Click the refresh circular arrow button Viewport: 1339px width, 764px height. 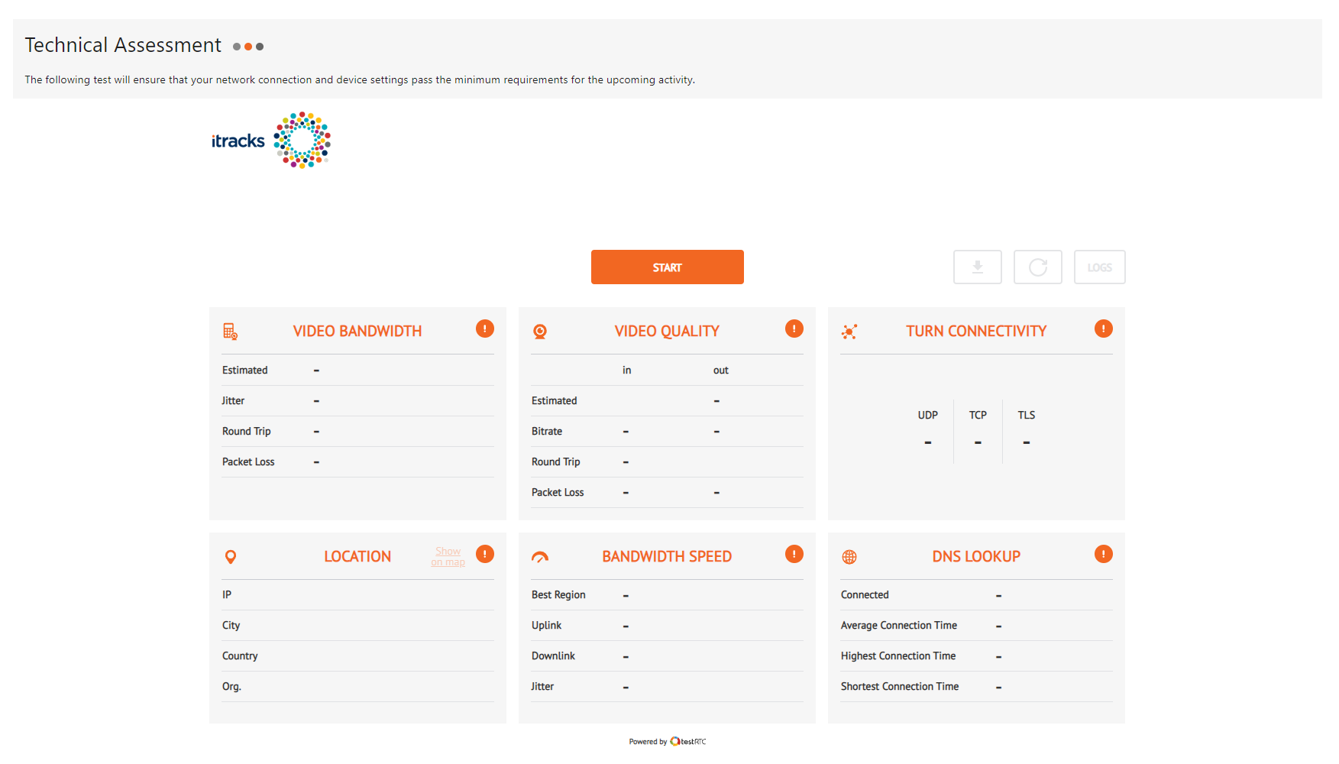pos(1037,267)
